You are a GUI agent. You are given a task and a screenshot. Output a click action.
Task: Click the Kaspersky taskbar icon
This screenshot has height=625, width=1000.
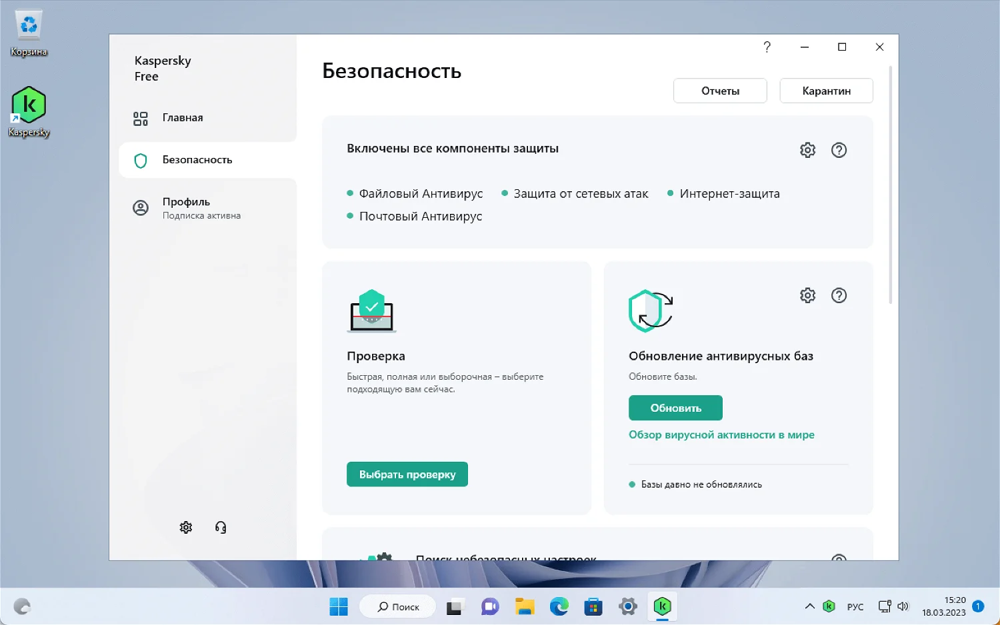662,606
